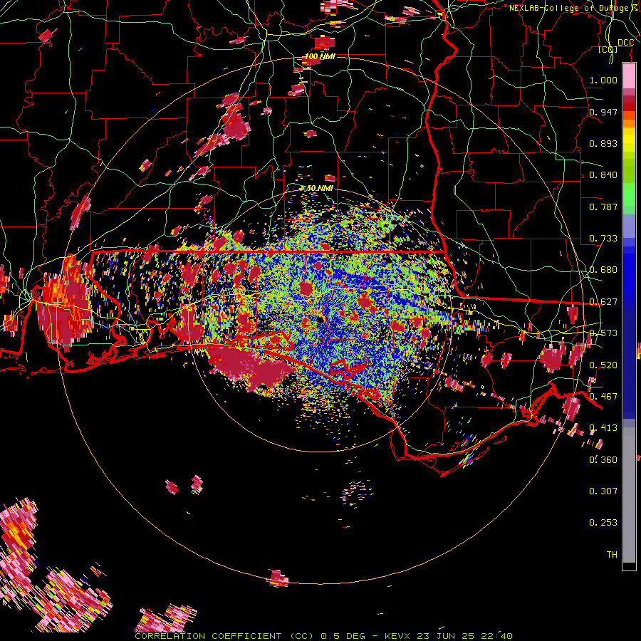
Task: Click the 100 NMI range ring label
Action: [x=320, y=56]
